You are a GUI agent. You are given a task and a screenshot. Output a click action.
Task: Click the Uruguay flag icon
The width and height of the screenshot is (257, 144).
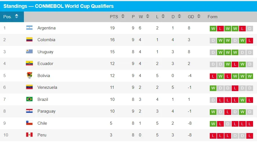[x=29, y=52]
